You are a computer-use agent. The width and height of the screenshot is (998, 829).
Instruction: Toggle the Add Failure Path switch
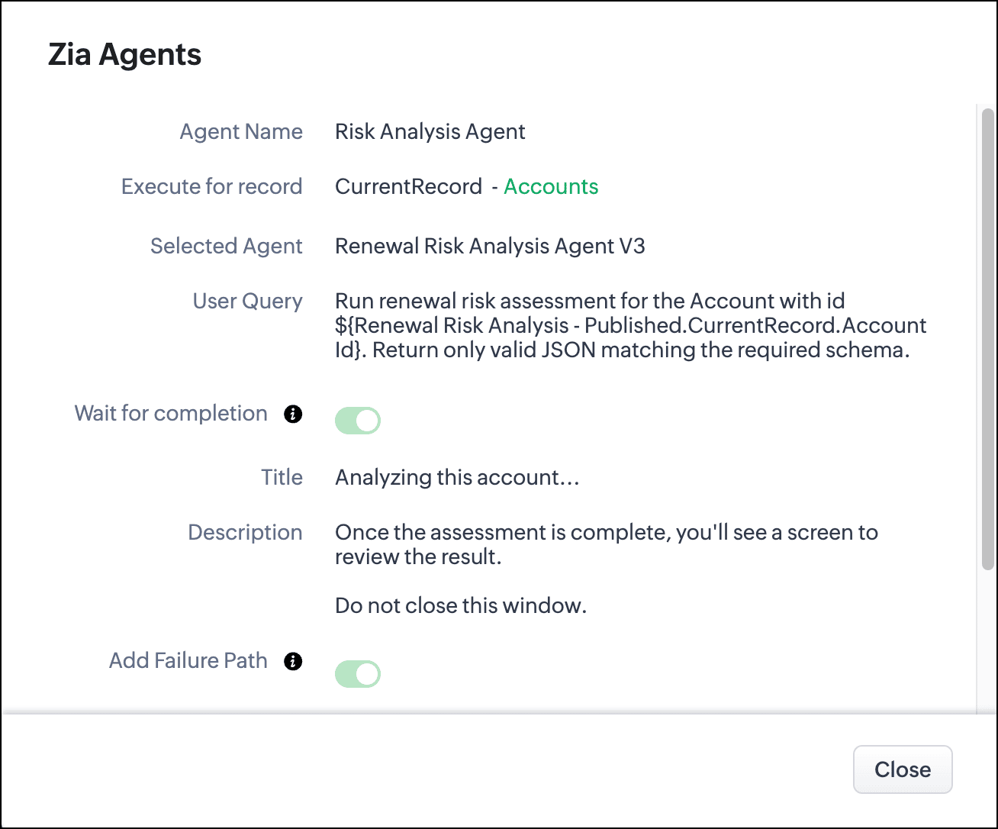pyautogui.click(x=358, y=674)
